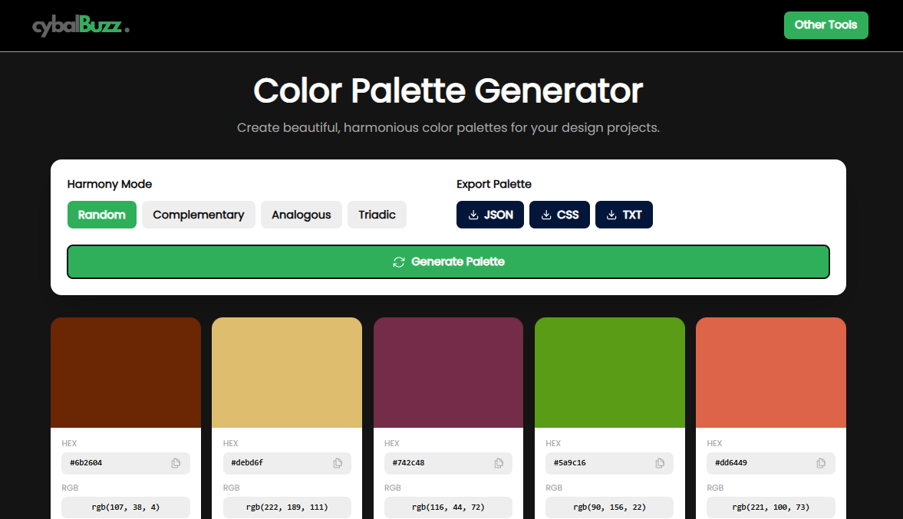Viewport: 903px width, 519px height.
Task: Click the copy icon beside #742c48
Action: click(x=498, y=463)
